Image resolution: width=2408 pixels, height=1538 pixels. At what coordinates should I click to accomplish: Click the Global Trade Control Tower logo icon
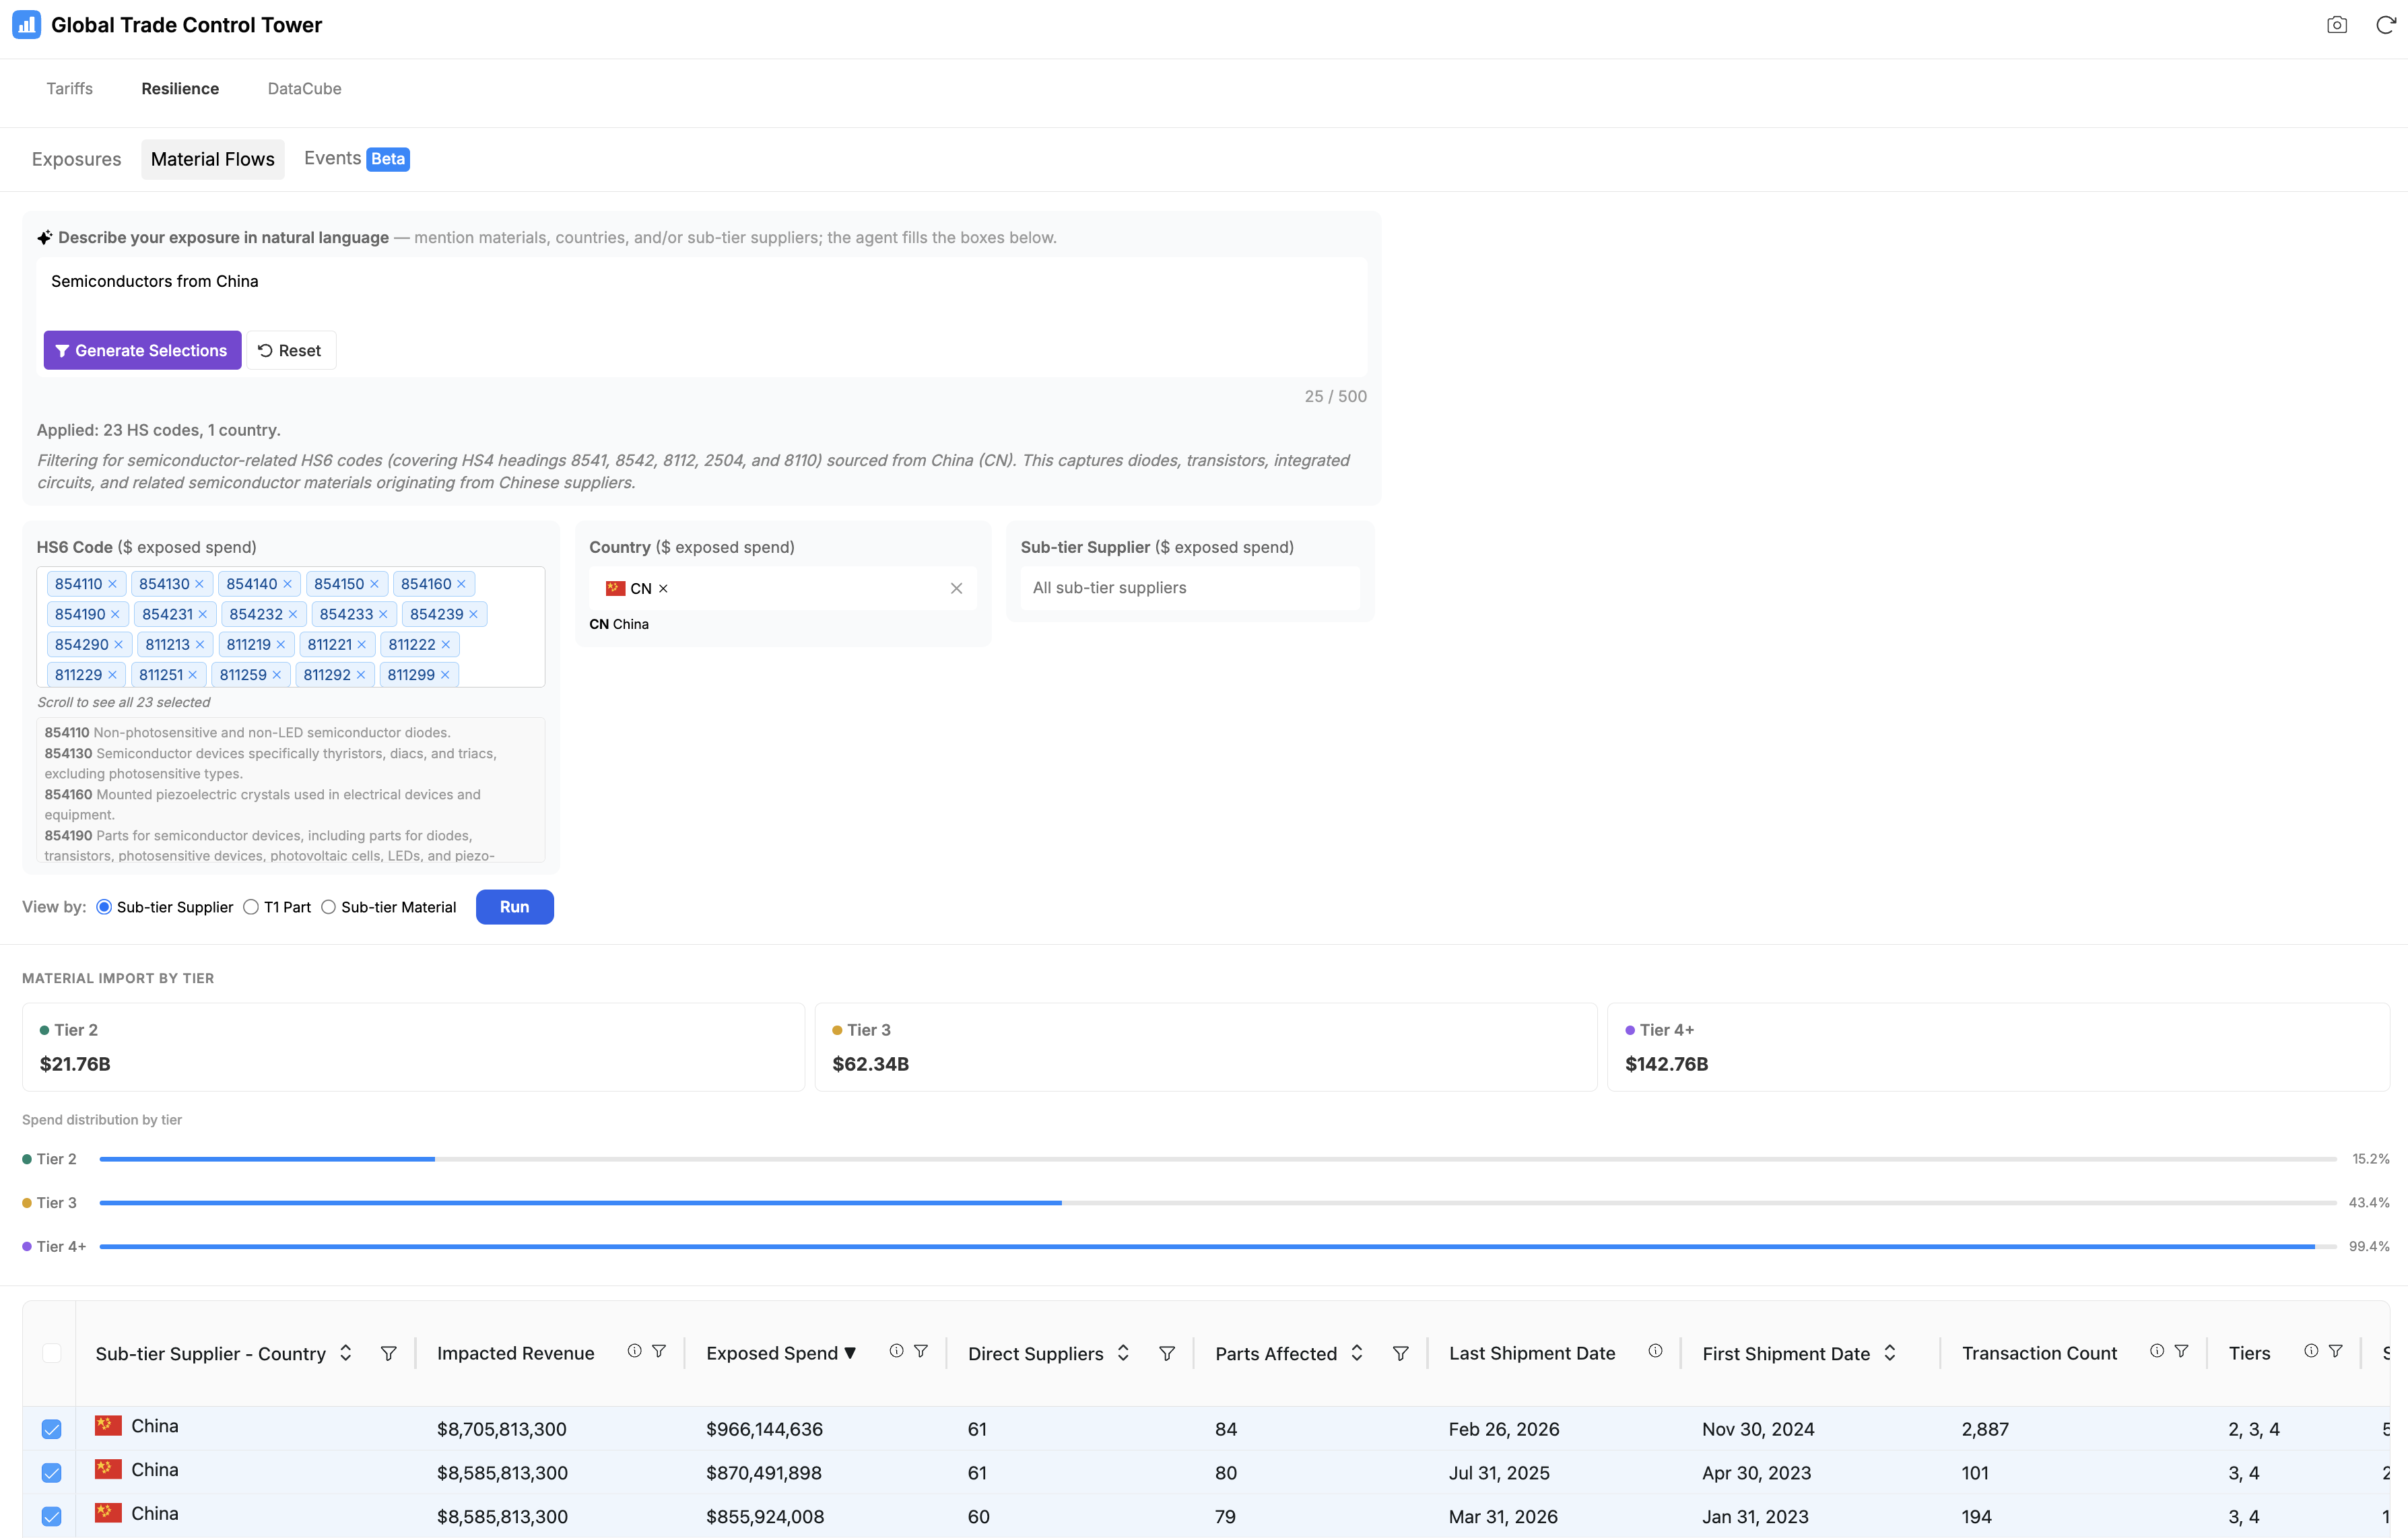point(26,25)
